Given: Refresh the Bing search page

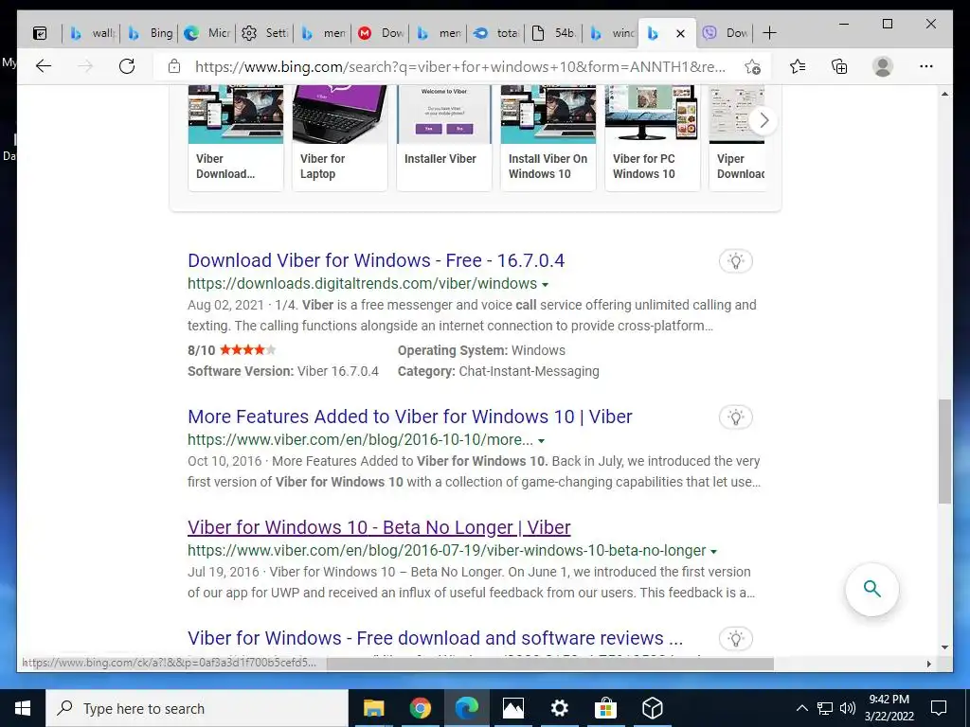Looking at the screenshot, I should 127,66.
